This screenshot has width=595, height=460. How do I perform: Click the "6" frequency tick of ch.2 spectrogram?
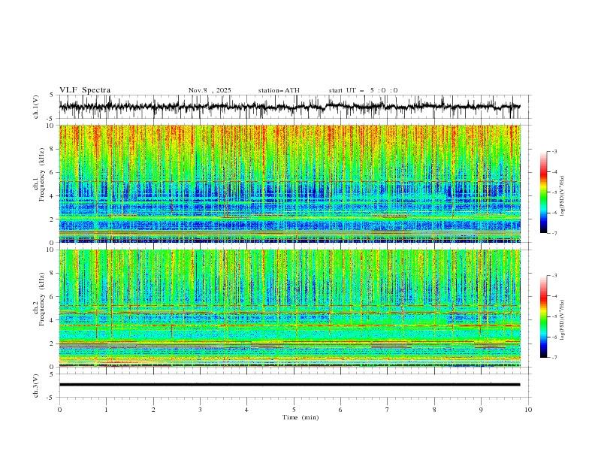click(53, 296)
